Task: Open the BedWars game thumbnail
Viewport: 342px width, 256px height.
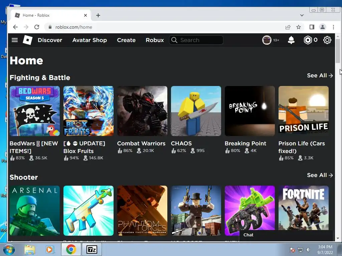Action: pyautogui.click(x=35, y=111)
